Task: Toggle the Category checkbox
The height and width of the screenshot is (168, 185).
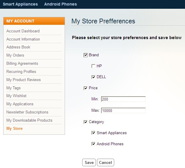Action: coord(86,122)
